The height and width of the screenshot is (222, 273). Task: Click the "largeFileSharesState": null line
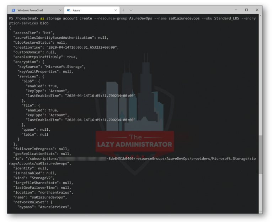tap(43, 183)
